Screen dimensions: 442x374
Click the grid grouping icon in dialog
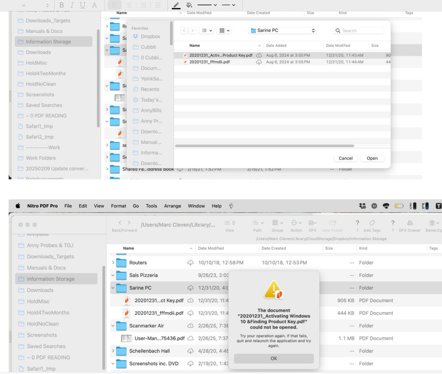[x=224, y=31]
